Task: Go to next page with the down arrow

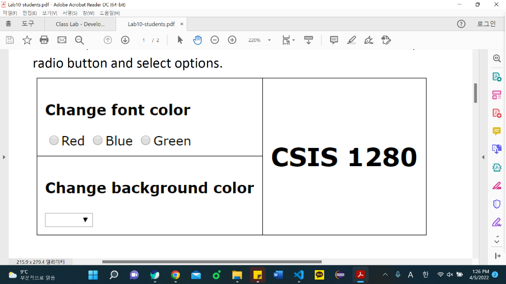Action: [x=124, y=40]
